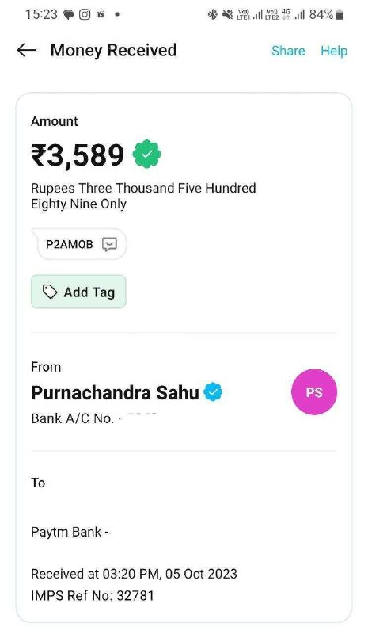
Task: Click the tag icon in Add Tag
Action: (50, 292)
